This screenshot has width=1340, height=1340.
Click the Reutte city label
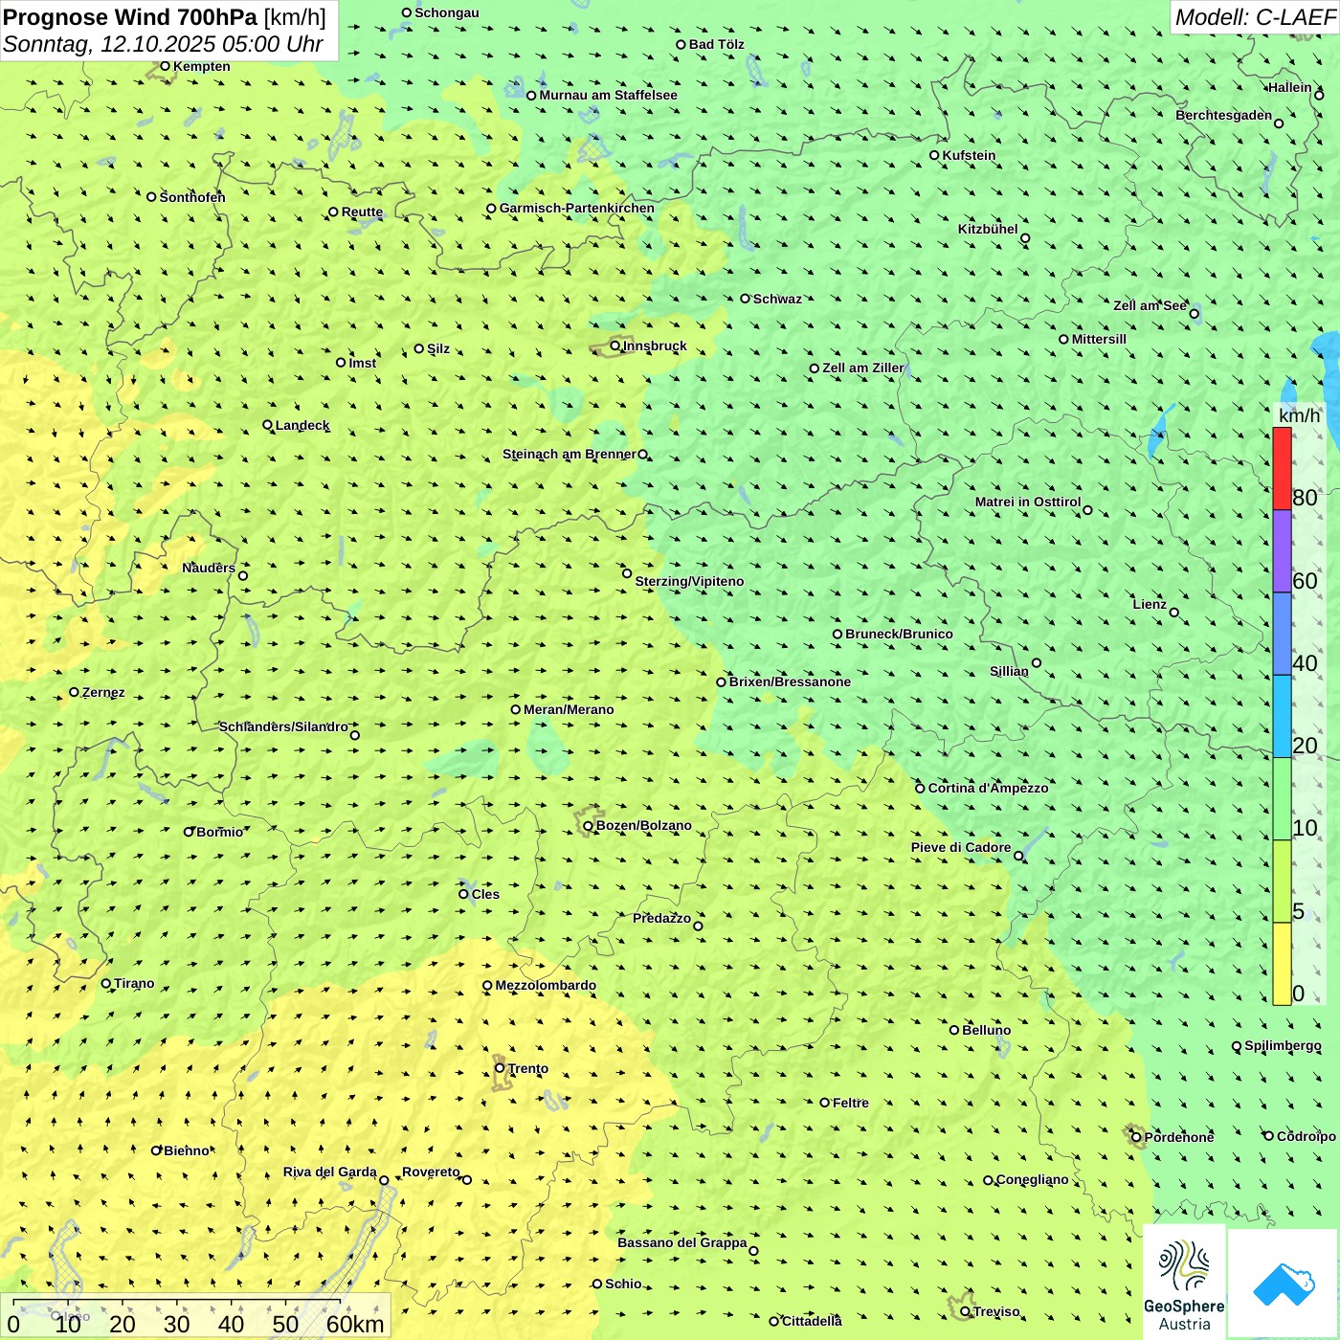(x=362, y=212)
